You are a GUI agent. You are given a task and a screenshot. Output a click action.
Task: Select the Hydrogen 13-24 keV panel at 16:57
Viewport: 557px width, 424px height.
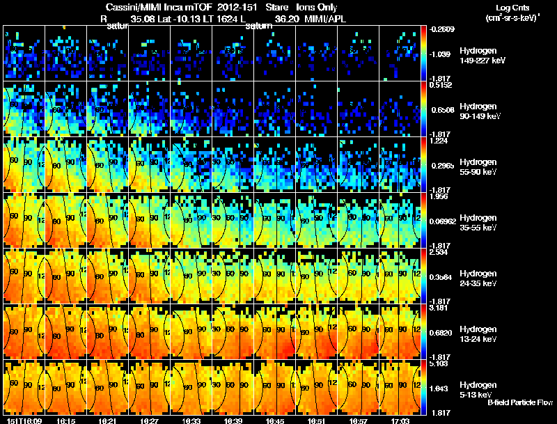[358, 331]
